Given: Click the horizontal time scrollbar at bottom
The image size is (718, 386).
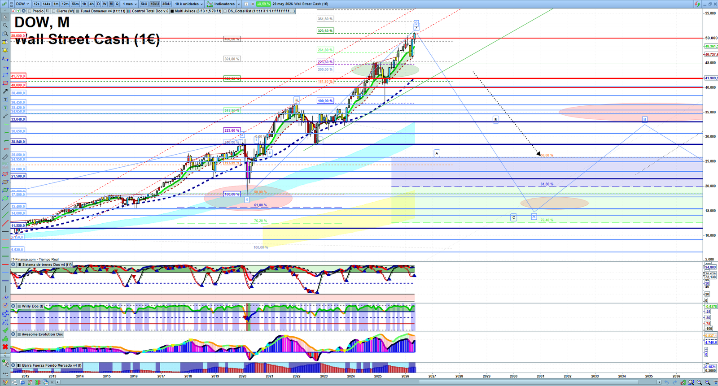Looking at the screenshot, I should coord(358,382).
